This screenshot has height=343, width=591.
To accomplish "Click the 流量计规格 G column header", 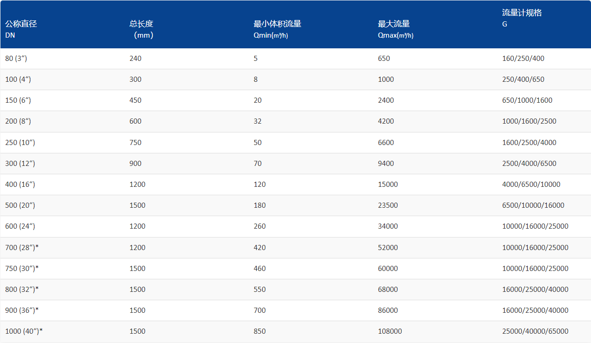I will tap(522, 18).
